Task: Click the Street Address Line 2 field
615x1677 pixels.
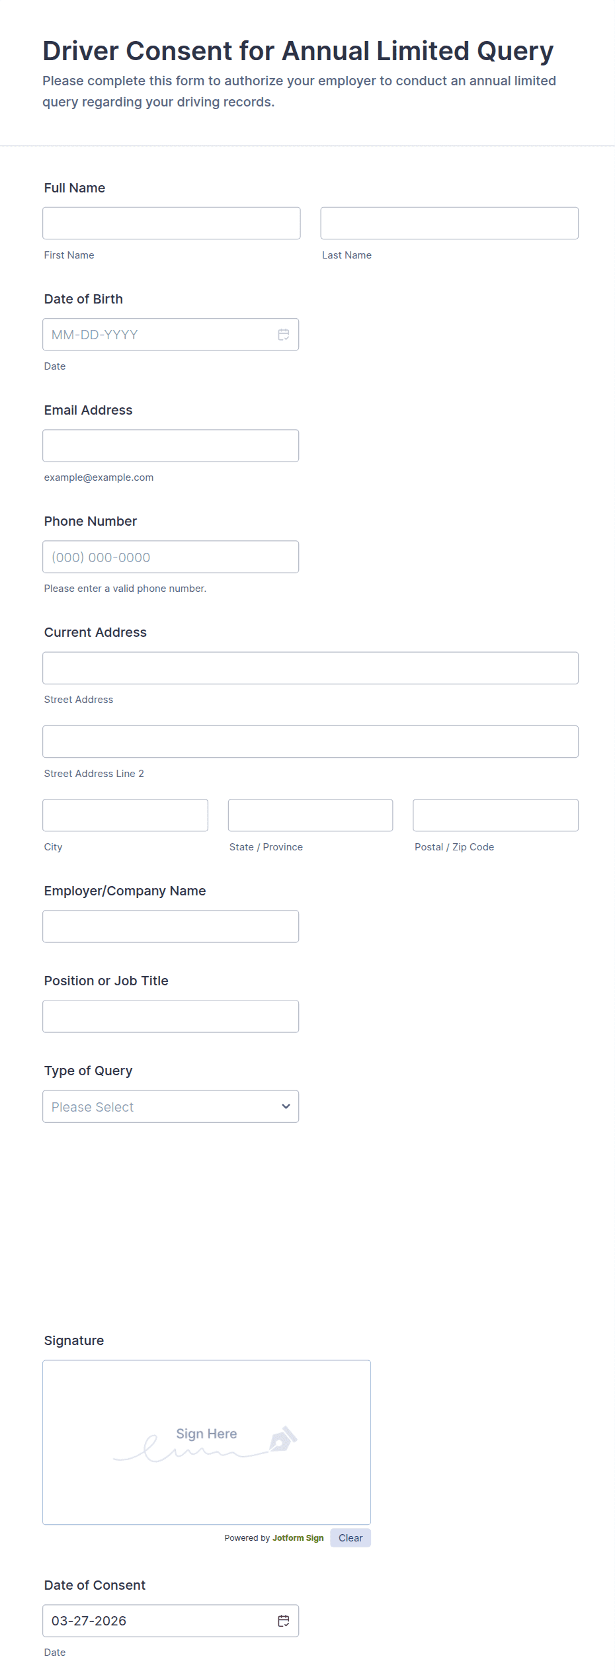Action: (310, 741)
